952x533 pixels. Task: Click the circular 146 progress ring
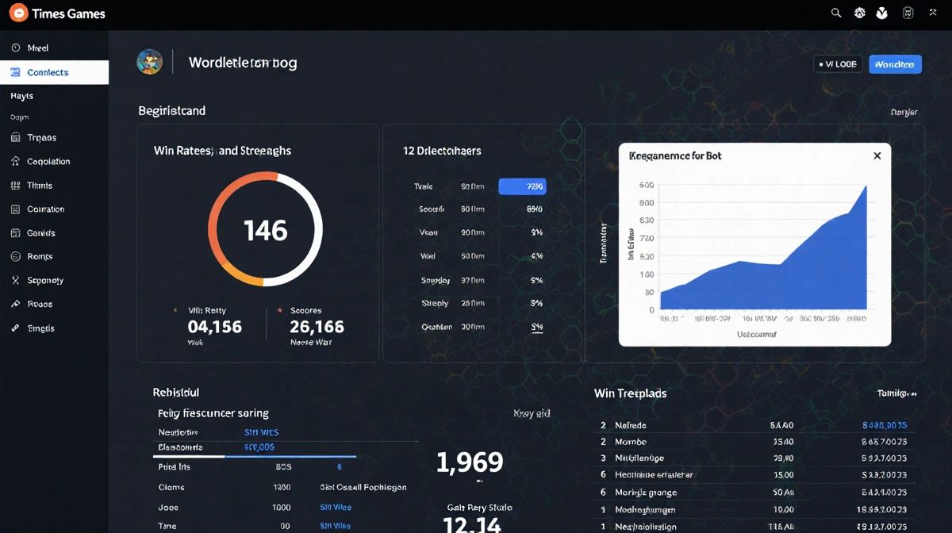pos(265,231)
